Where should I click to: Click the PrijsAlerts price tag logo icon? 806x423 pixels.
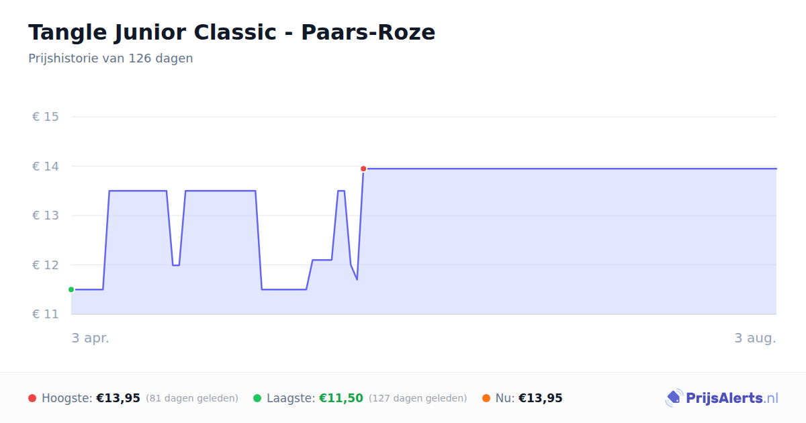pos(674,398)
